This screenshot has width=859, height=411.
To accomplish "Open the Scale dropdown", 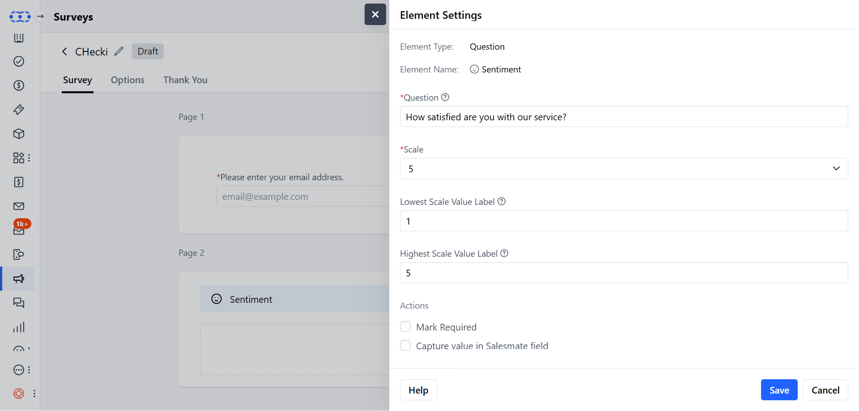I will [624, 169].
